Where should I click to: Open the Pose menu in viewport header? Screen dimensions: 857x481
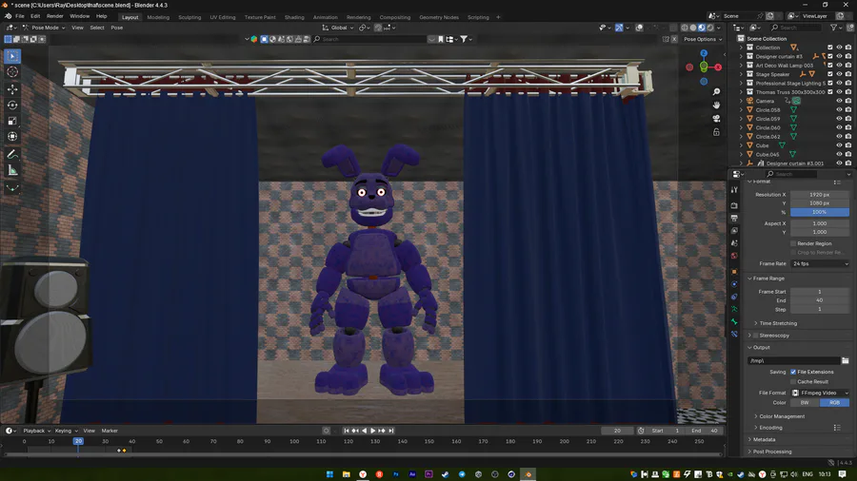pos(117,28)
